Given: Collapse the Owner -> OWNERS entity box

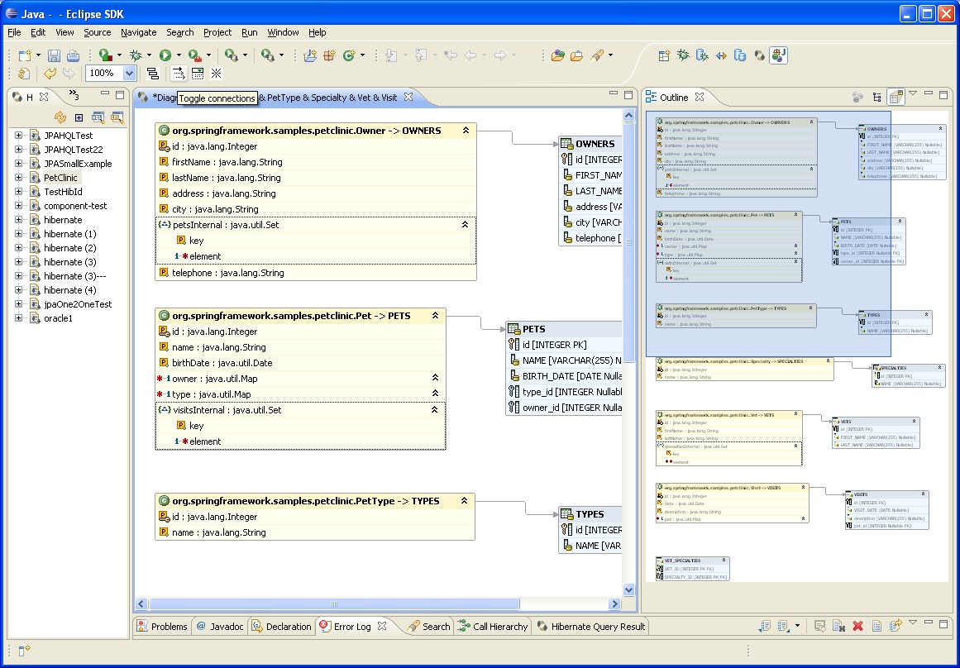Looking at the screenshot, I should (466, 131).
